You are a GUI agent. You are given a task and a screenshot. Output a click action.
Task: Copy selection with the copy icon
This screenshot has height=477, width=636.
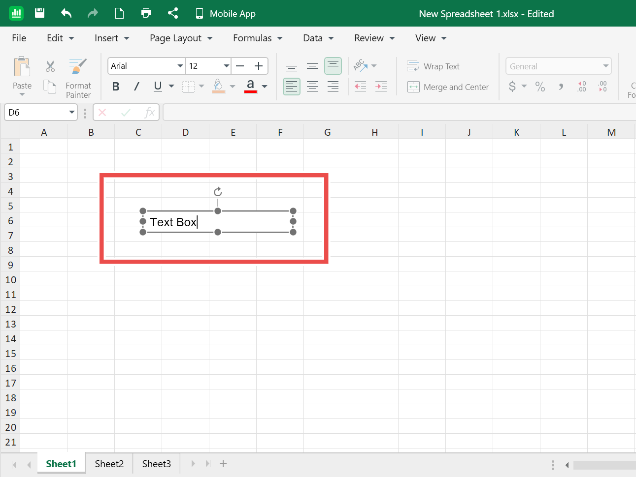pos(50,87)
